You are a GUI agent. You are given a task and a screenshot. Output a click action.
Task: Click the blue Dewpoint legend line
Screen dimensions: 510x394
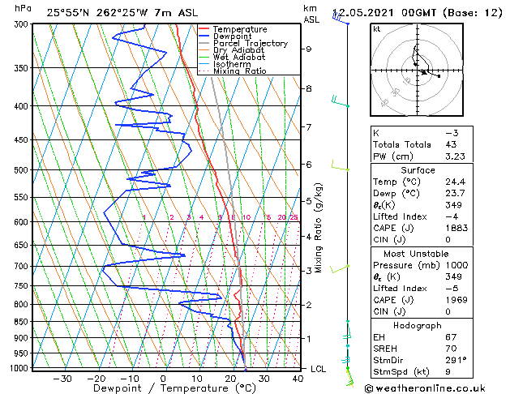point(204,36)
